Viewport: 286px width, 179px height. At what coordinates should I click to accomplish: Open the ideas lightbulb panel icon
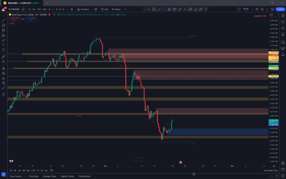coord(283,34)
